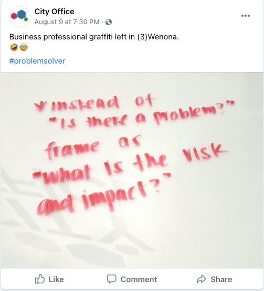This screenshot has height=291, width=264.
Task: Click the thumbs-up Like icon
Action: 40,279
